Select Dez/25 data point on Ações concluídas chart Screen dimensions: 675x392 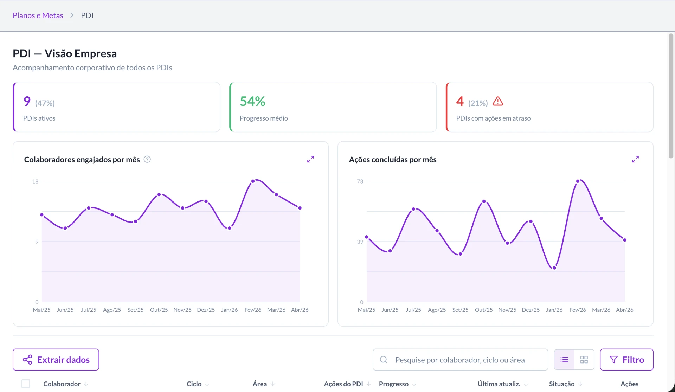coord(531,221)
